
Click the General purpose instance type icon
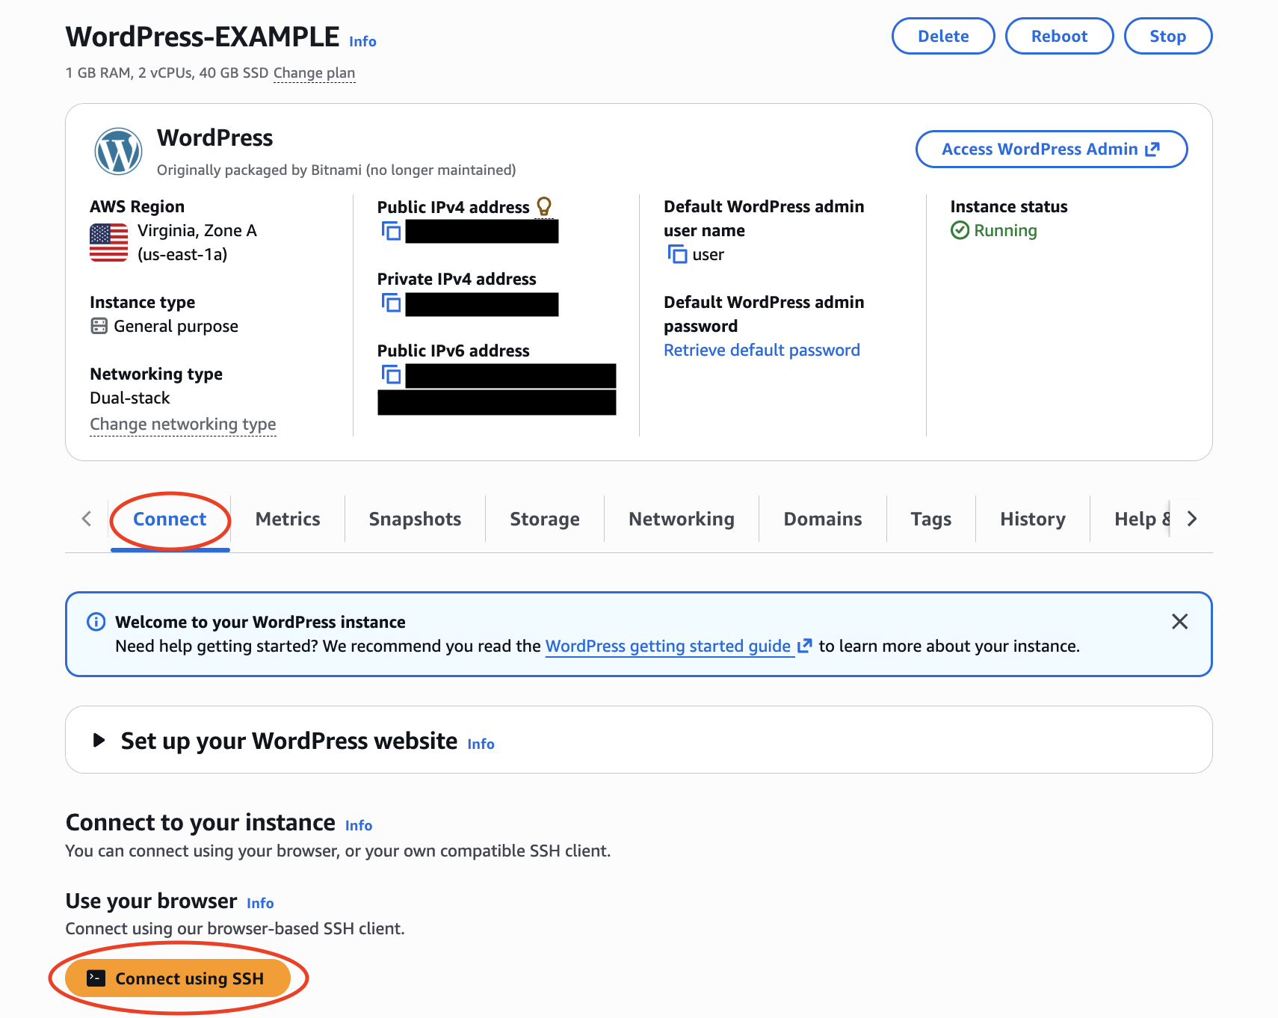[99, 326]
